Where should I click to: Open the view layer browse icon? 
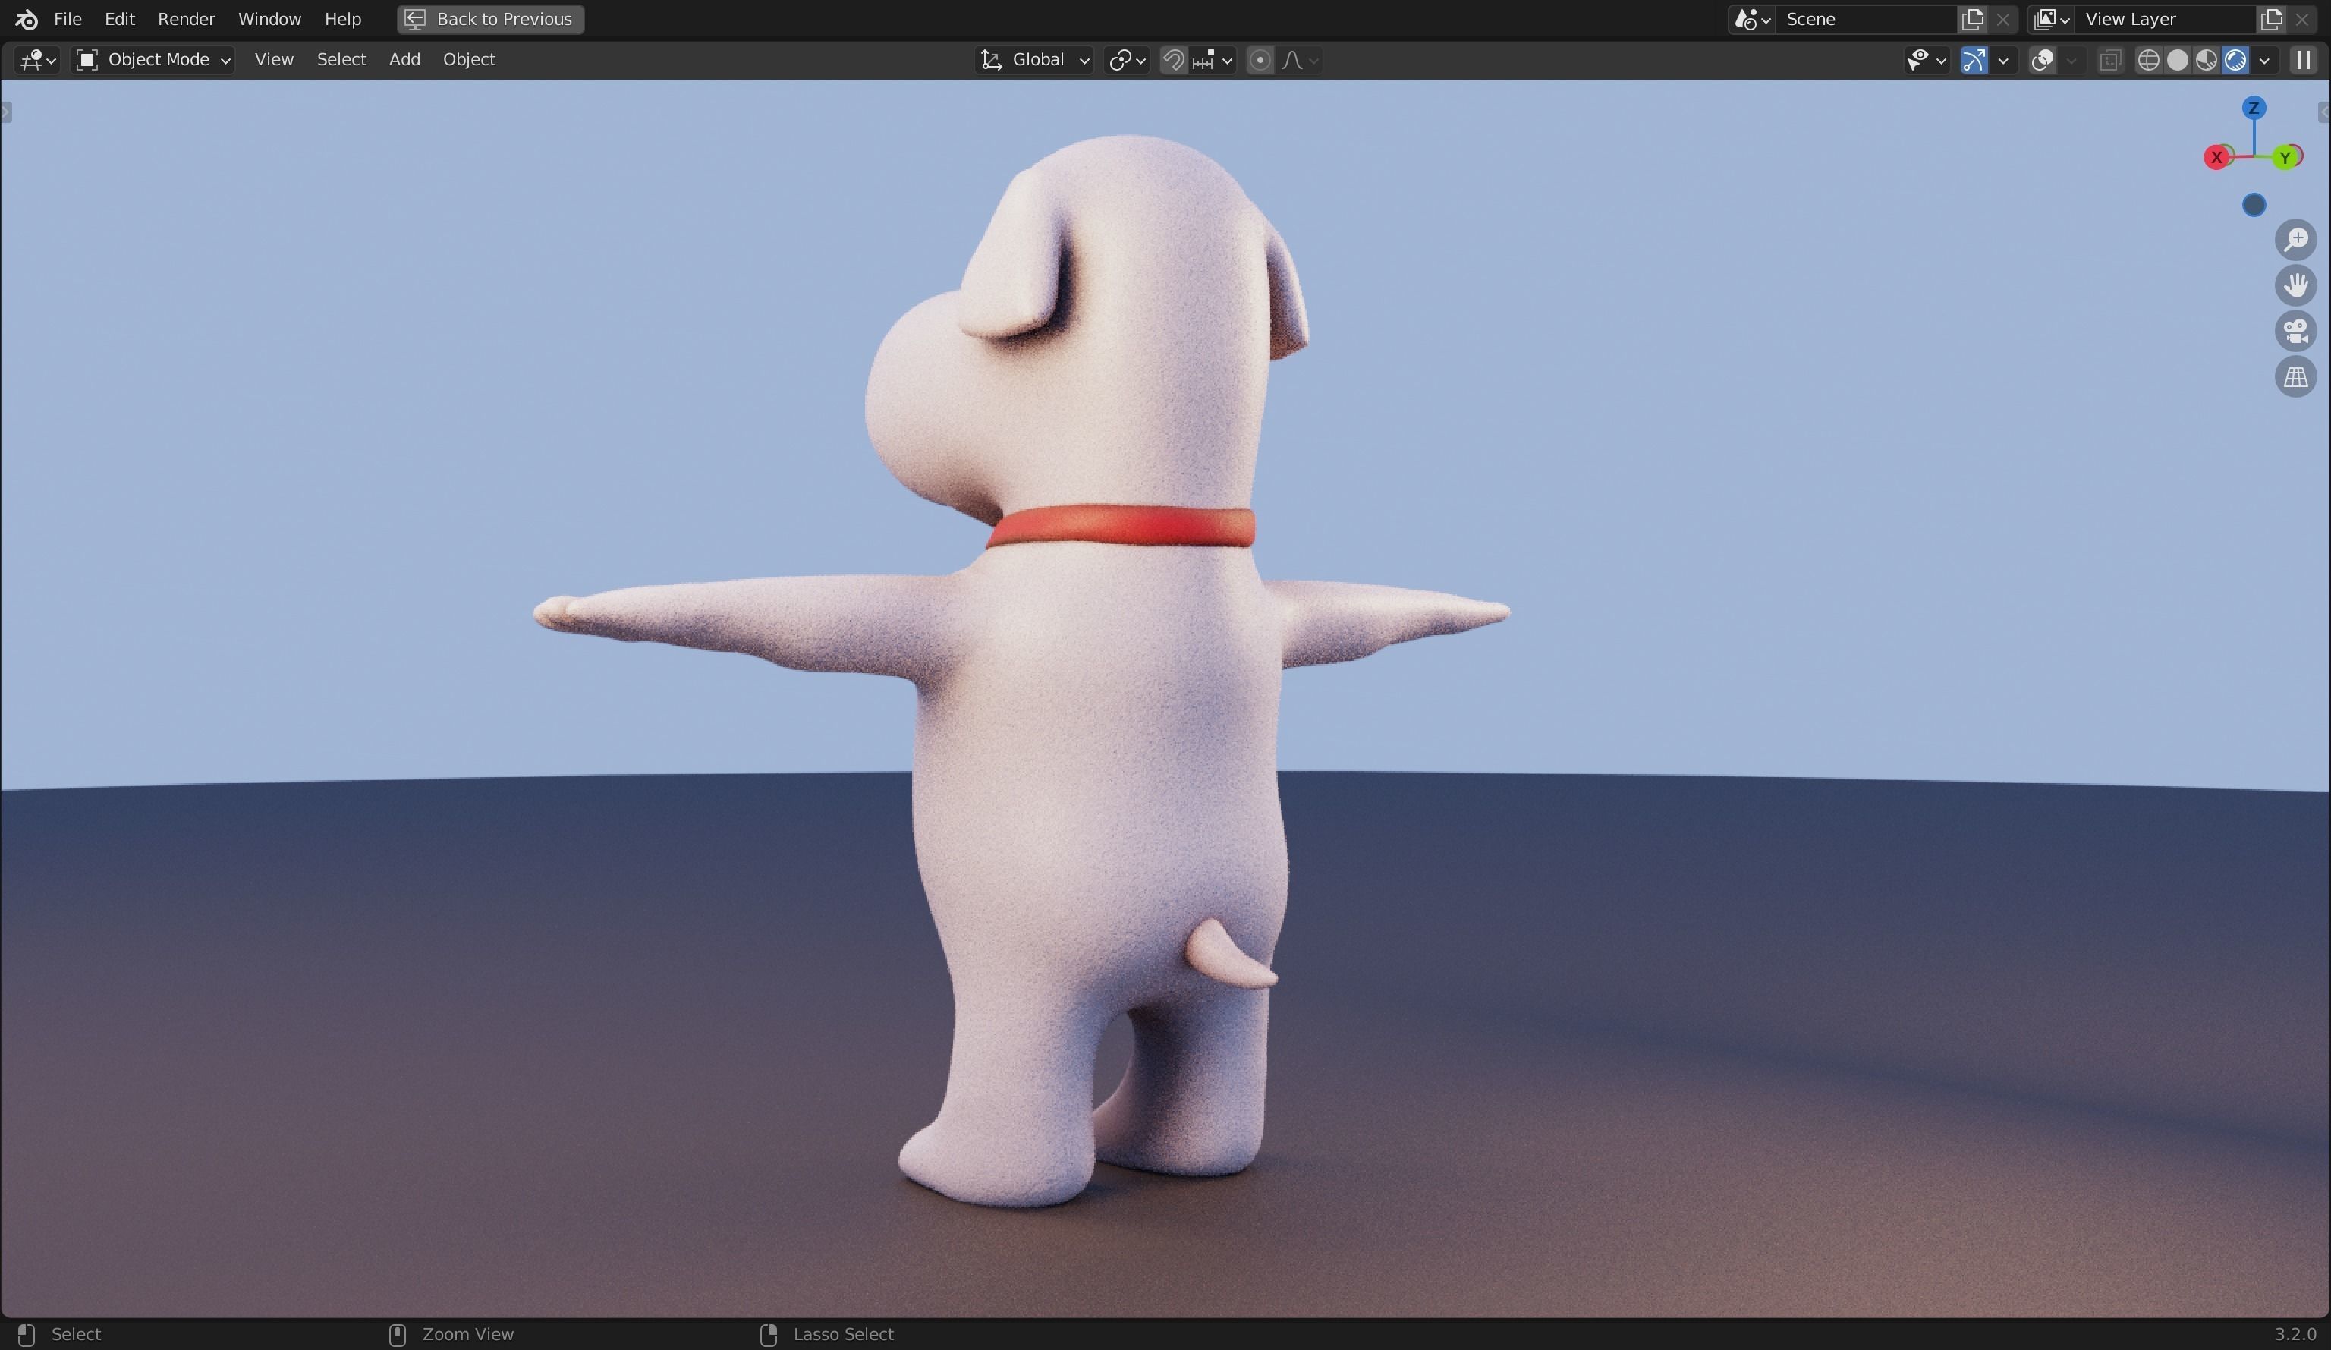pos(2051,20)
